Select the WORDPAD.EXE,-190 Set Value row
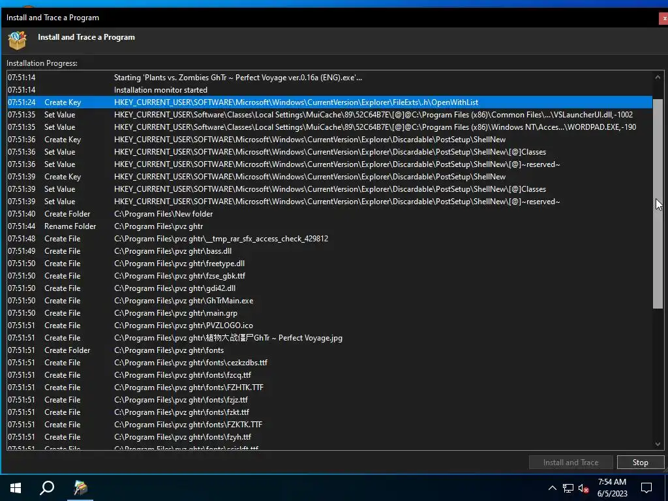The height and width of the screenshot is (501, 668). click(x=329, y=127)
